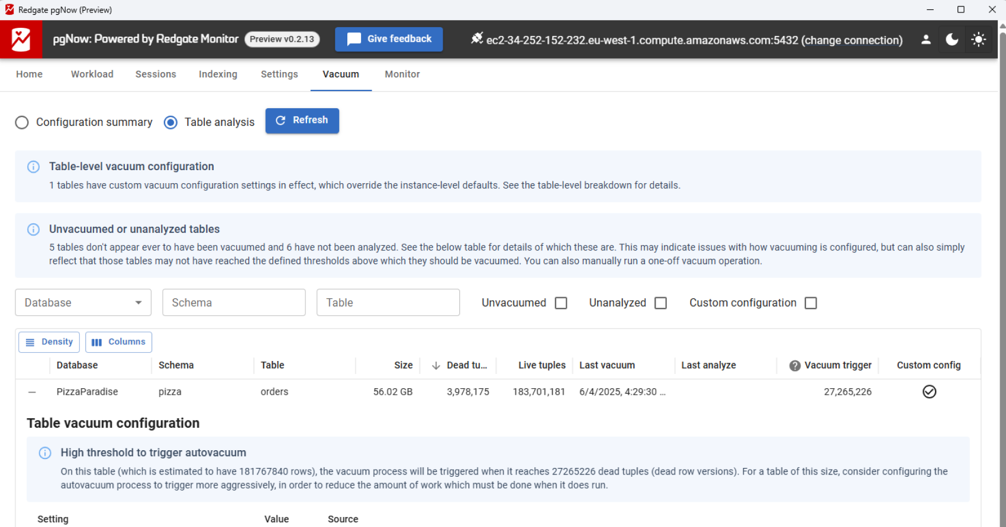Sort by Database column header
The width and height of the screenshot is (1006, 527).
[77, 366]
